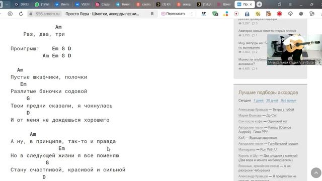Screen dimensions: 322x181
Task: Open the extensions puzzle icon
Action: tap(312, 14)
